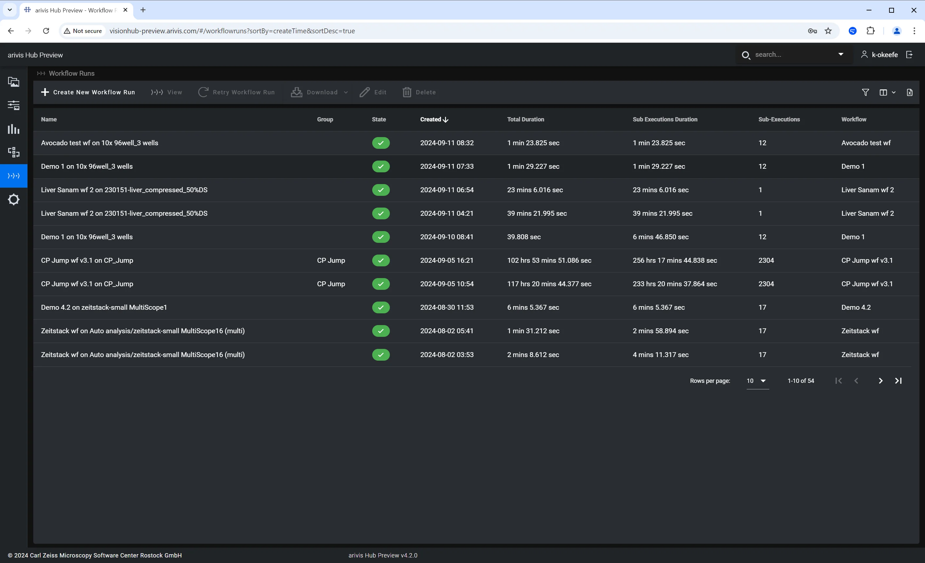Open the datasets/images sidebar icon

coord(13,82)
